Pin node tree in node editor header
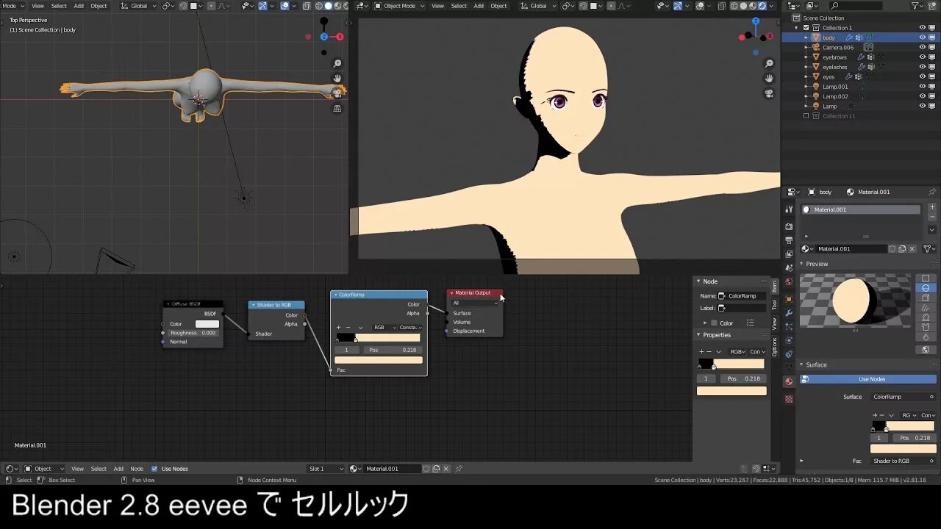Viewport: 941px width, 529px height. (x=459, y=469)
